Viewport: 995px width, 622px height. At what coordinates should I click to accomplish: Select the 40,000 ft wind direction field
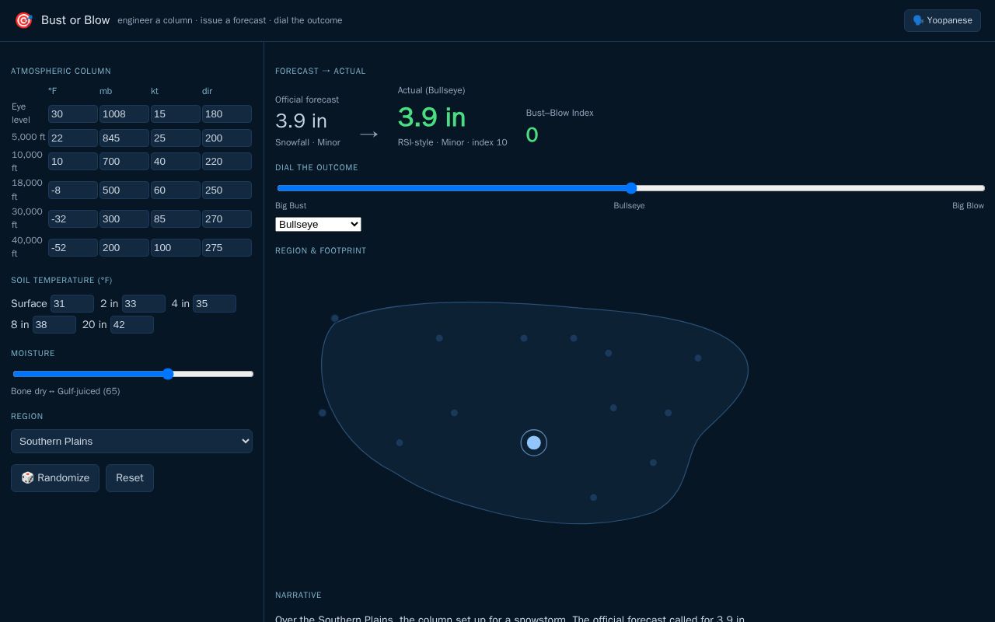[x=227, y=248]
